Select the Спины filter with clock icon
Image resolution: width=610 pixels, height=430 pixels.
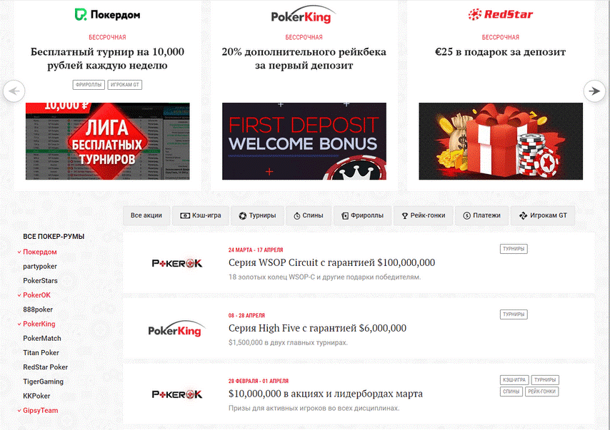[309, 215]
